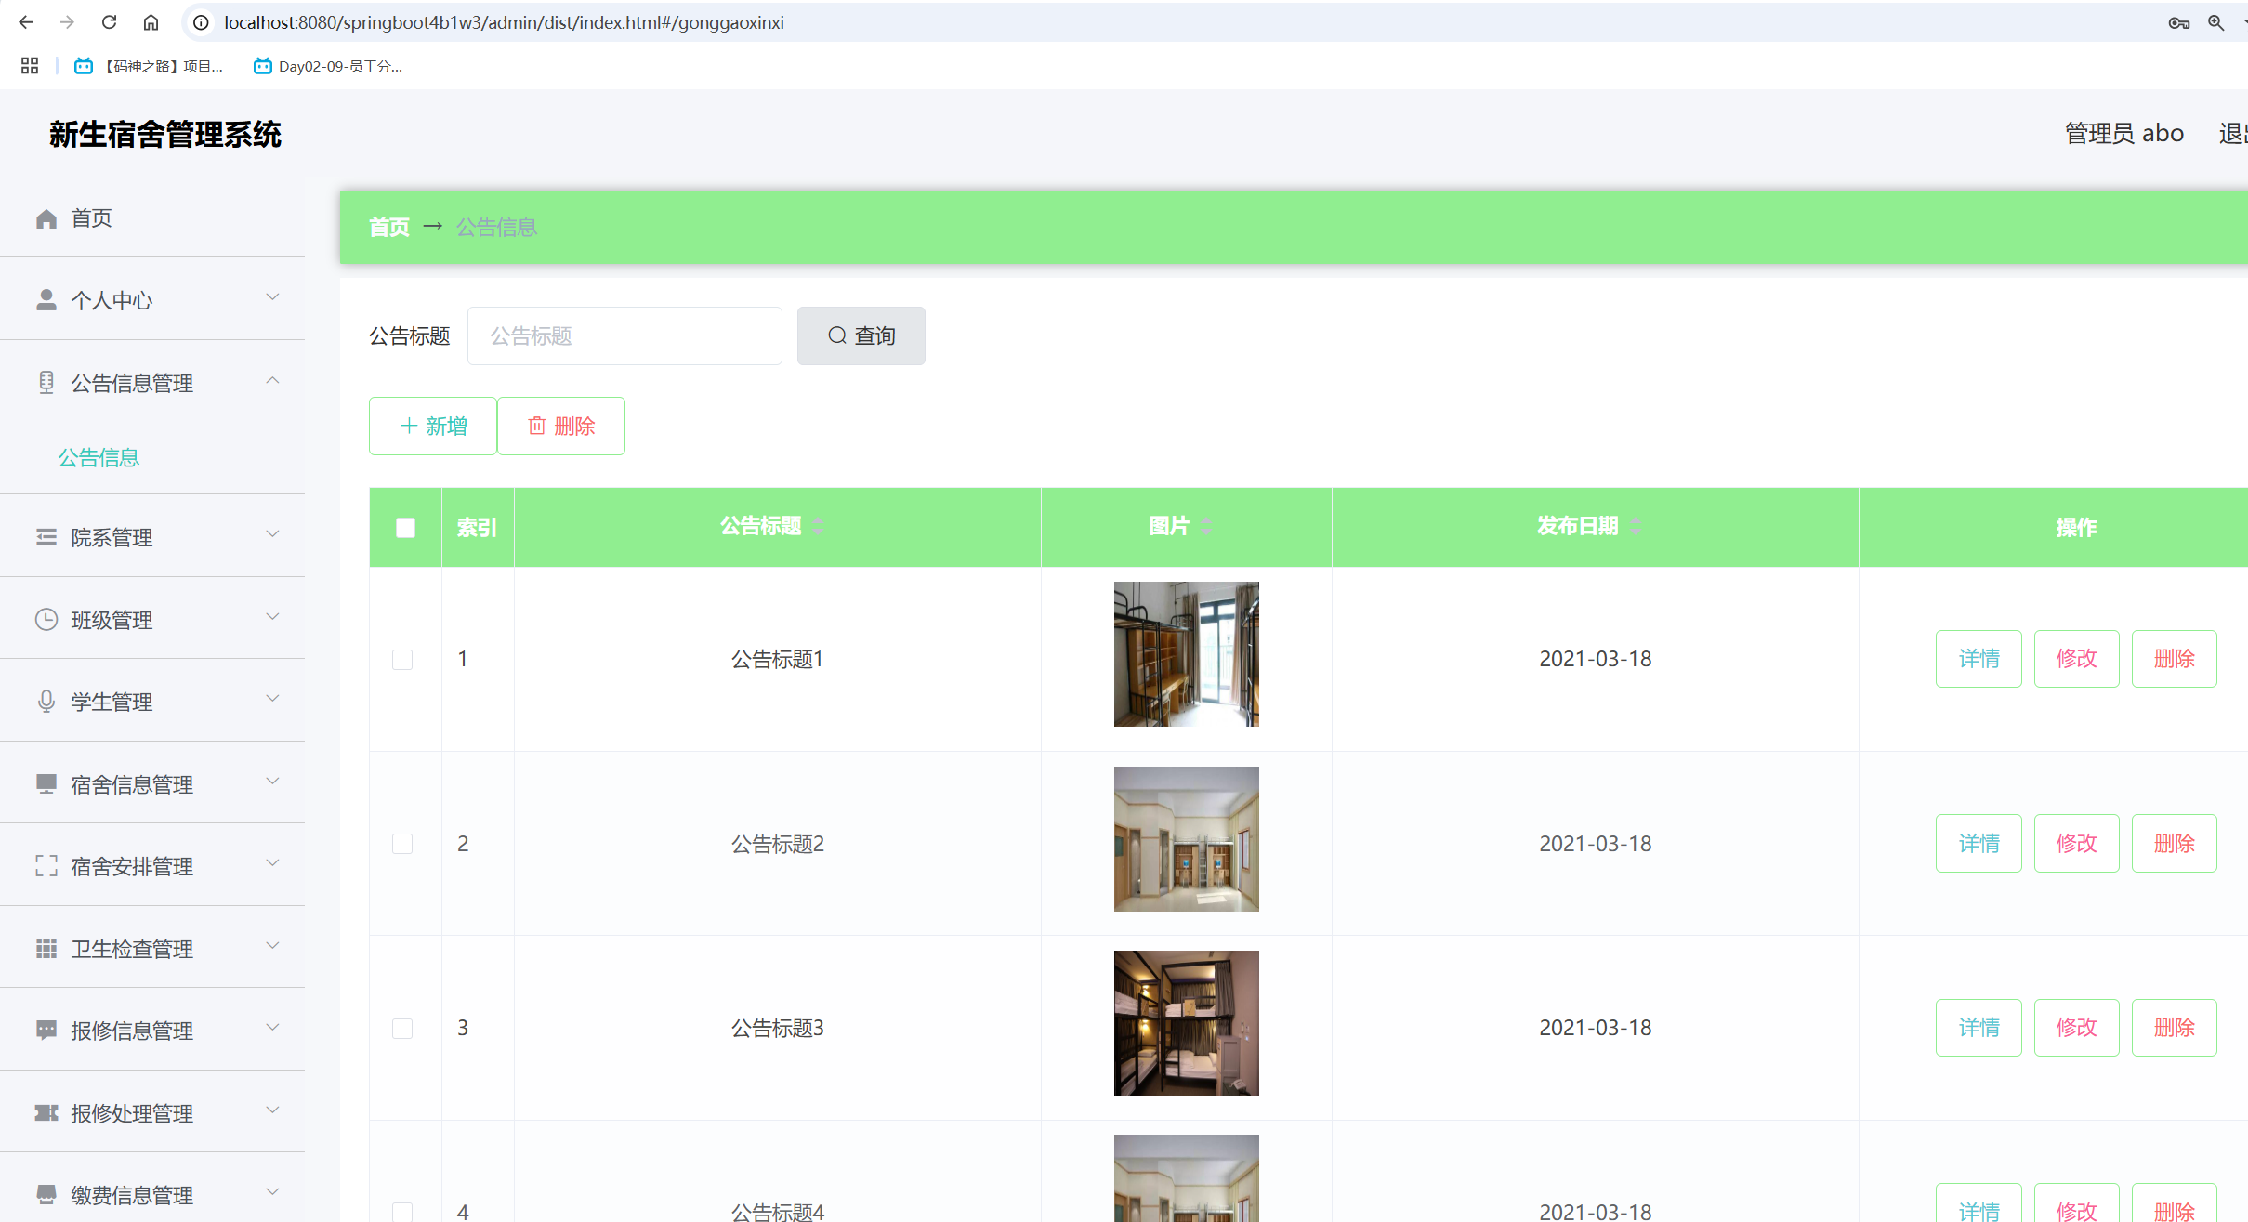The width and height of the screenshot is (2248, 1222).
Task: Click the home icon beside 首页 in sidebar
Action: point(46,218)
